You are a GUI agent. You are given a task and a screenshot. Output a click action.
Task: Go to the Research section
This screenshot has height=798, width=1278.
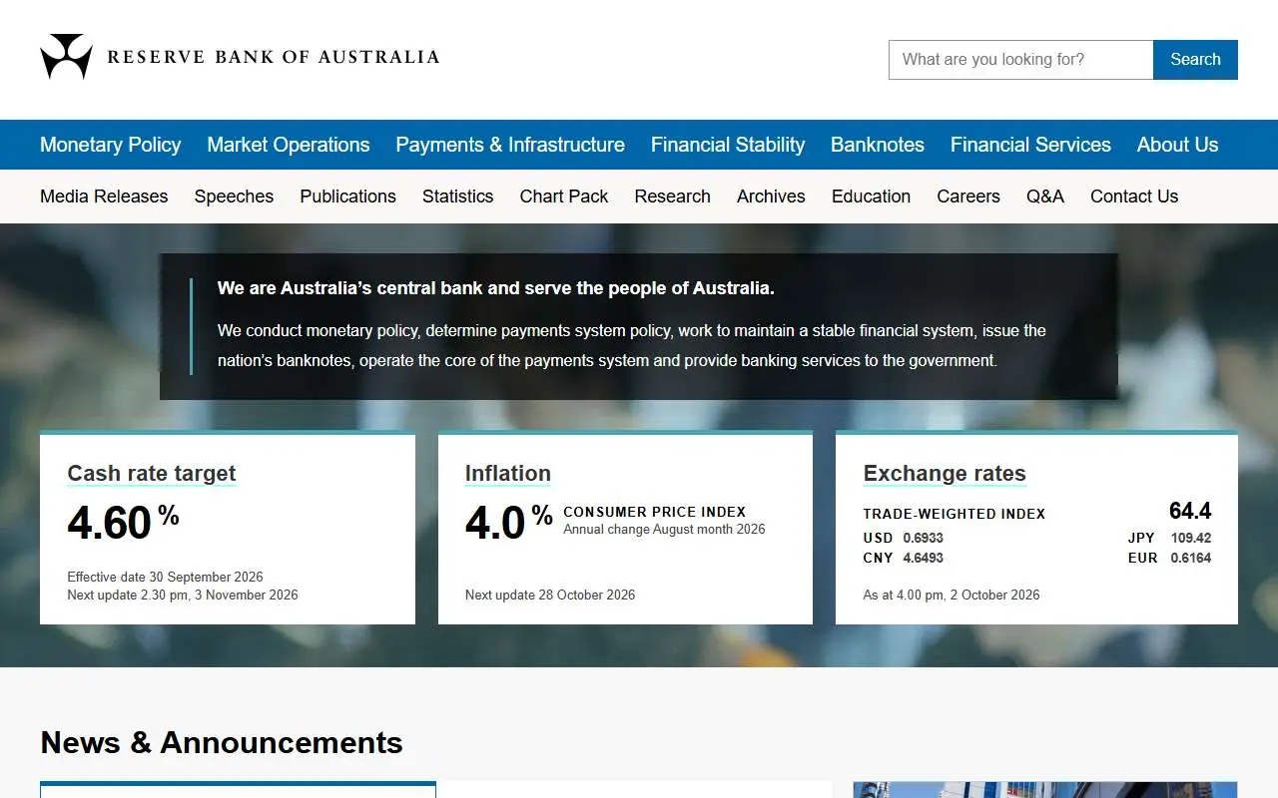pos(673,197)
